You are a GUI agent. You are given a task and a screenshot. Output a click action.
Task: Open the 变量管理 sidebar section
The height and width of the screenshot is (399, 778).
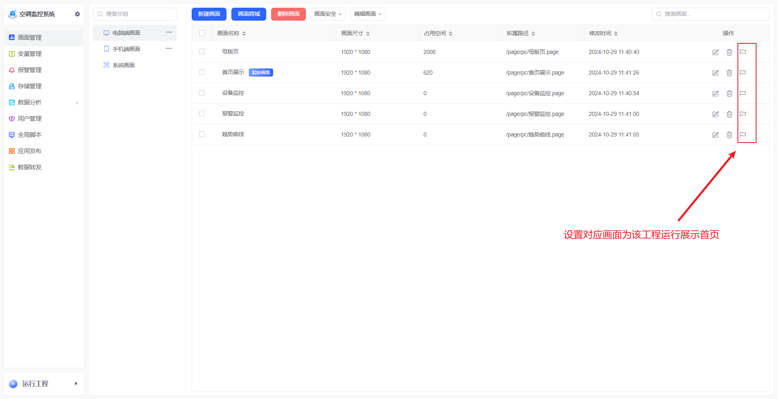(29, 53)
